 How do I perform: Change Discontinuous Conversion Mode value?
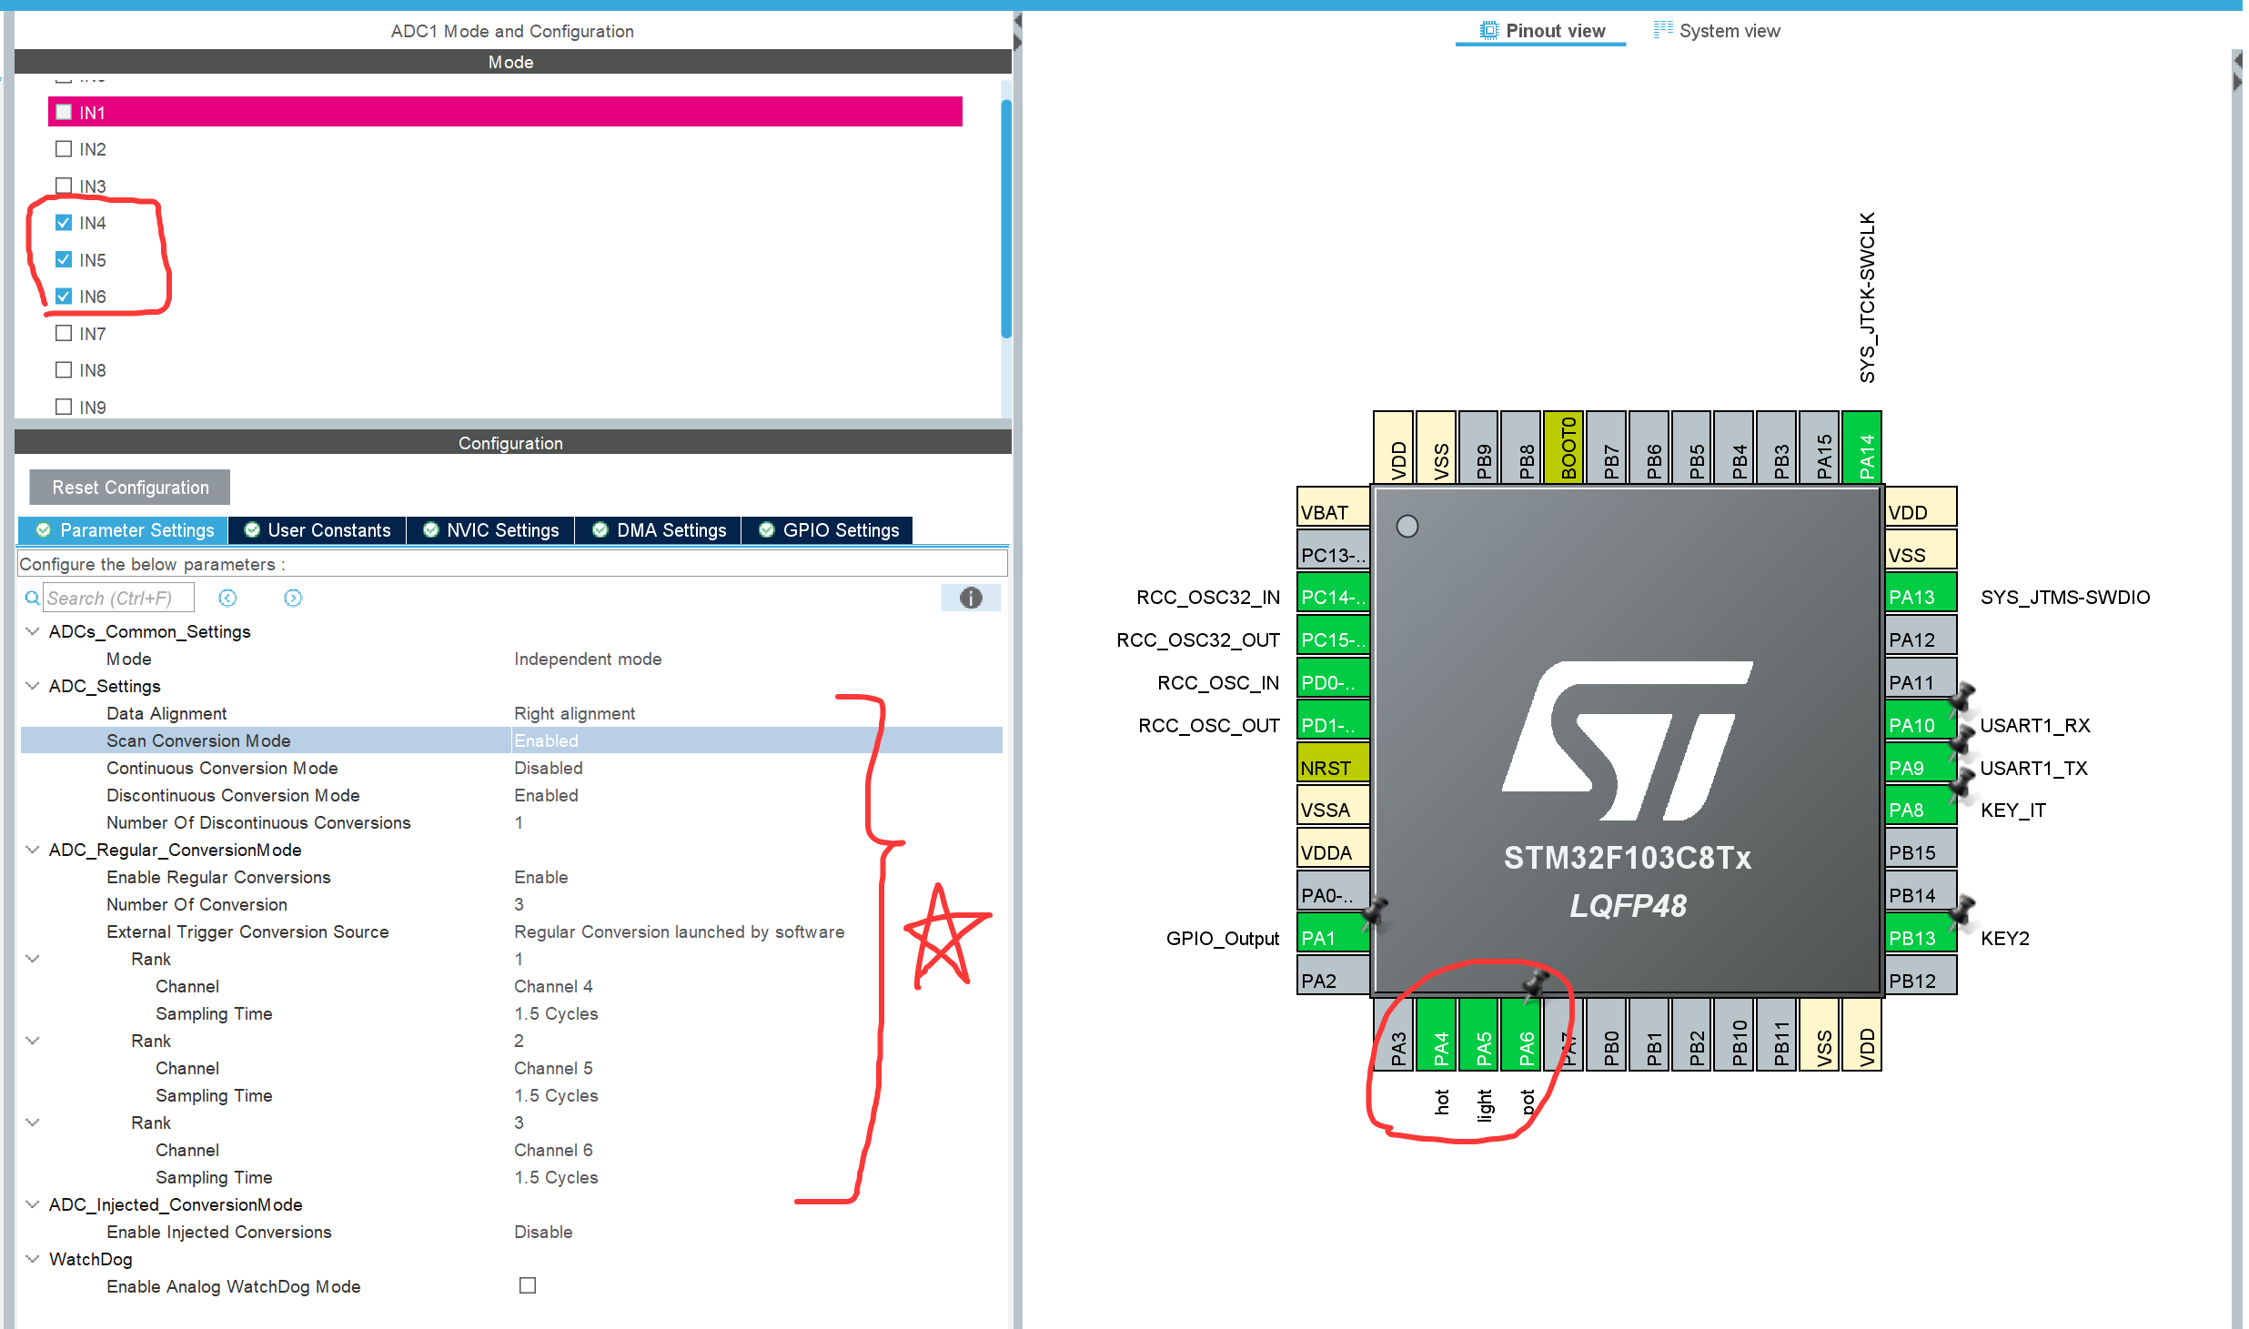pos(546,795)
